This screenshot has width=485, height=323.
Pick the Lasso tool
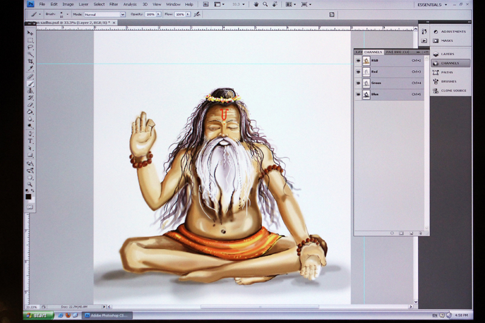[30, 47]
